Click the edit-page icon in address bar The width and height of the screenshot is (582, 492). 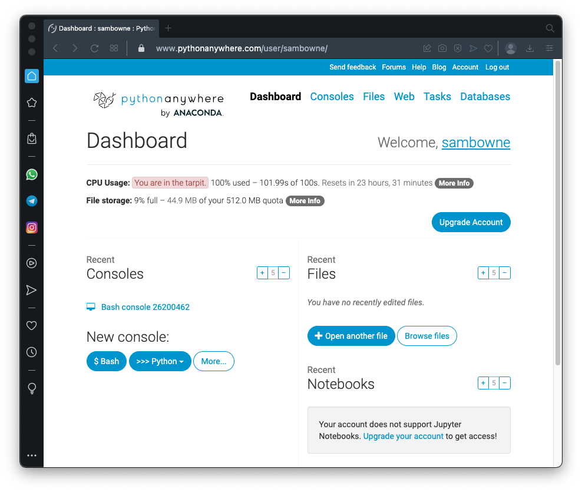point(427,48)
